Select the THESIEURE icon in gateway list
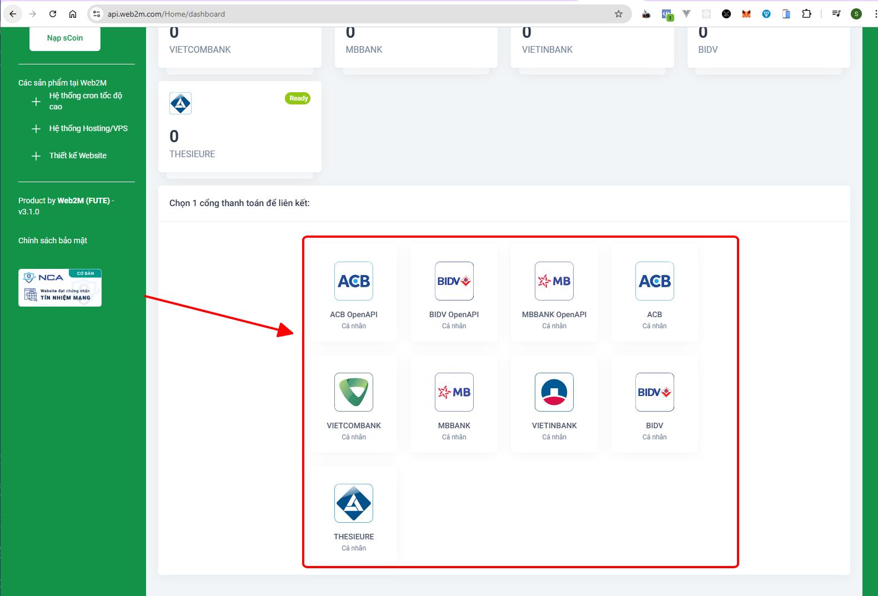 (354, 503)
